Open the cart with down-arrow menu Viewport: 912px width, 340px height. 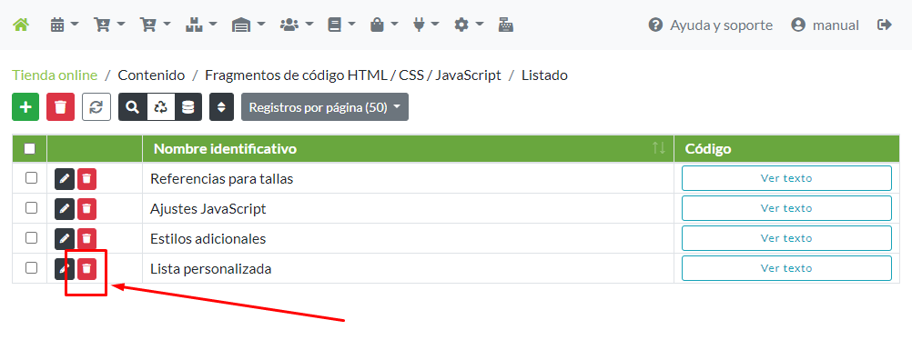pyautogui.click(x=109, y=25)
